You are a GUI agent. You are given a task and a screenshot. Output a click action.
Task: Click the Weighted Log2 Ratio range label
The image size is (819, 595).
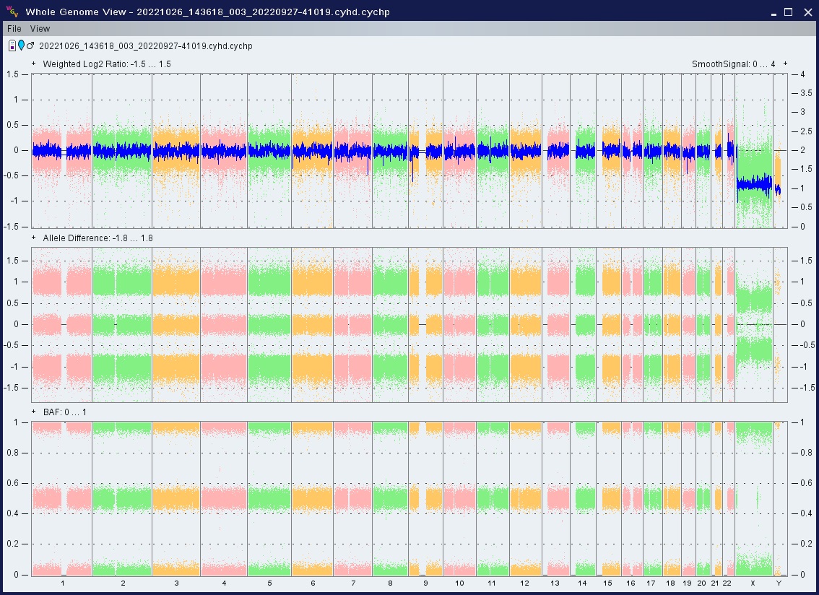[107, 64]
